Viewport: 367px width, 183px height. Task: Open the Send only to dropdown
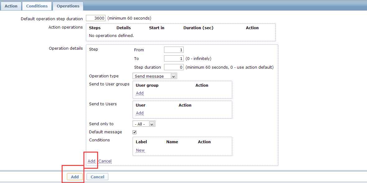[x=144, y=124]
